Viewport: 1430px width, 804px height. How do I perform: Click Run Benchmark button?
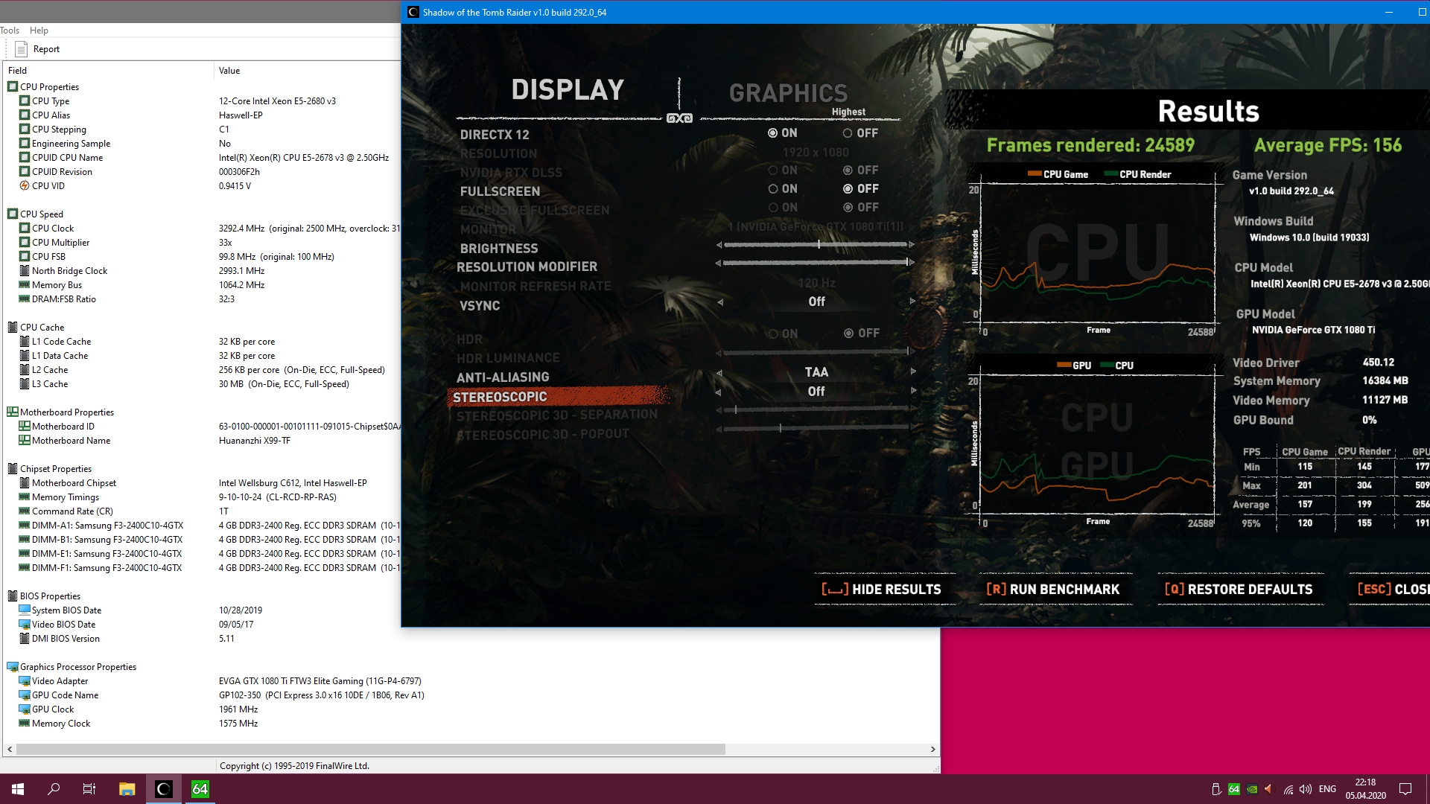tap(1053, 590)
